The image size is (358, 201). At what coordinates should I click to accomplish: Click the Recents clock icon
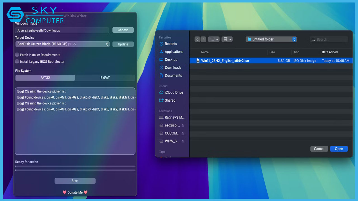161,44
